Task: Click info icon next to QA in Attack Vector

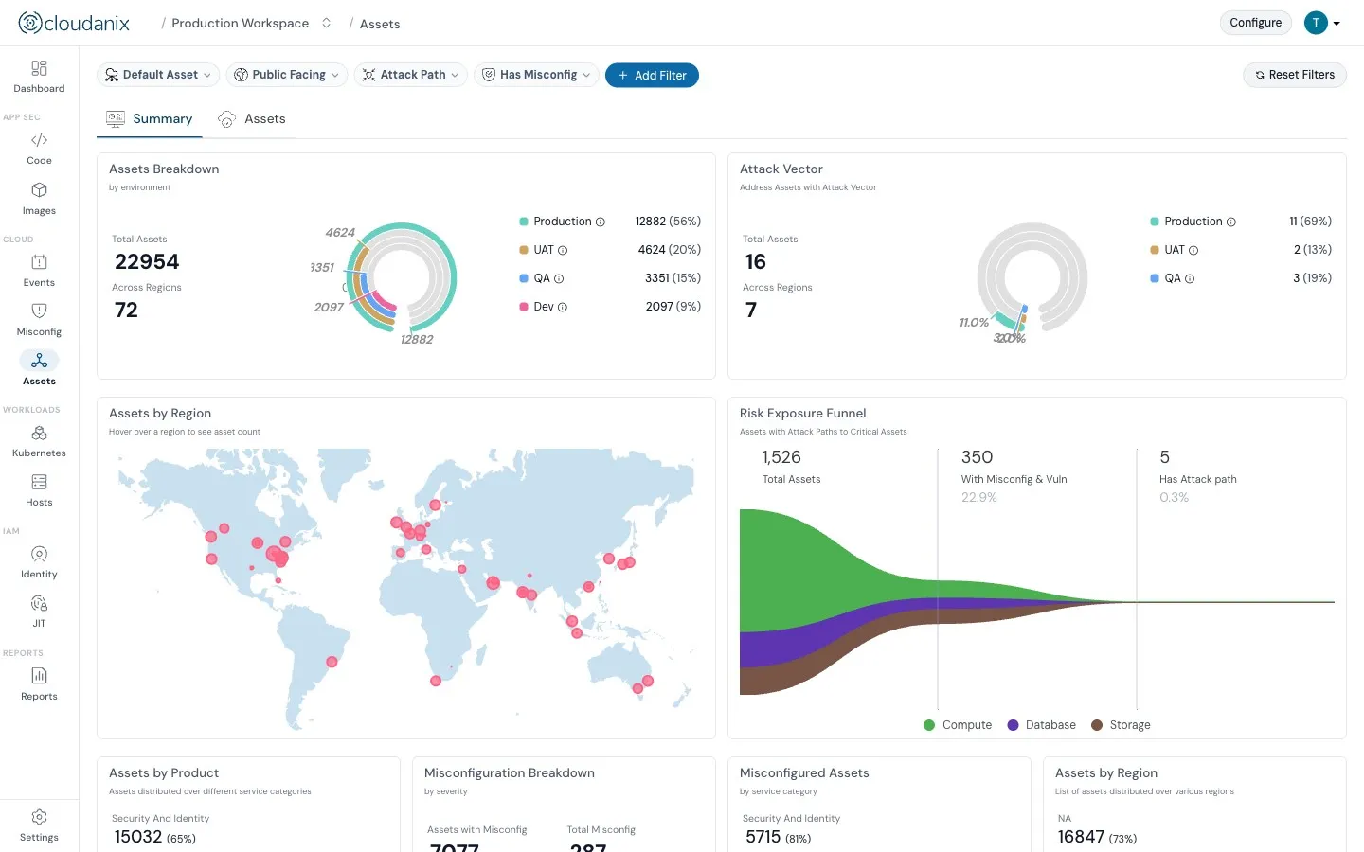Action: click(1190, 278)
